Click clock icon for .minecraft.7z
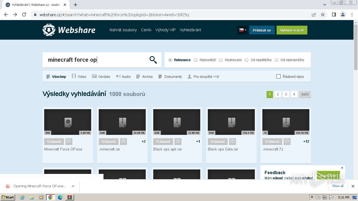Viewport: 358px width, 201px height. pyautogui.click(x=287, y=142)
